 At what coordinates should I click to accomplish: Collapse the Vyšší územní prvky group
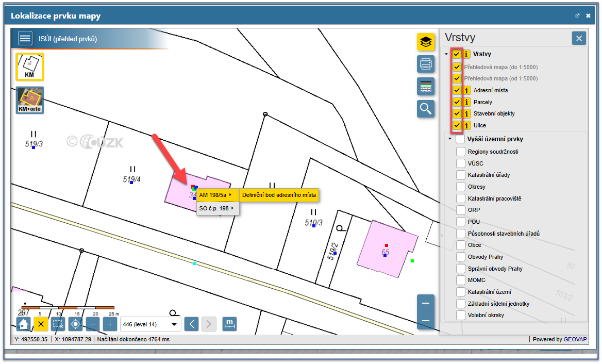449,139
